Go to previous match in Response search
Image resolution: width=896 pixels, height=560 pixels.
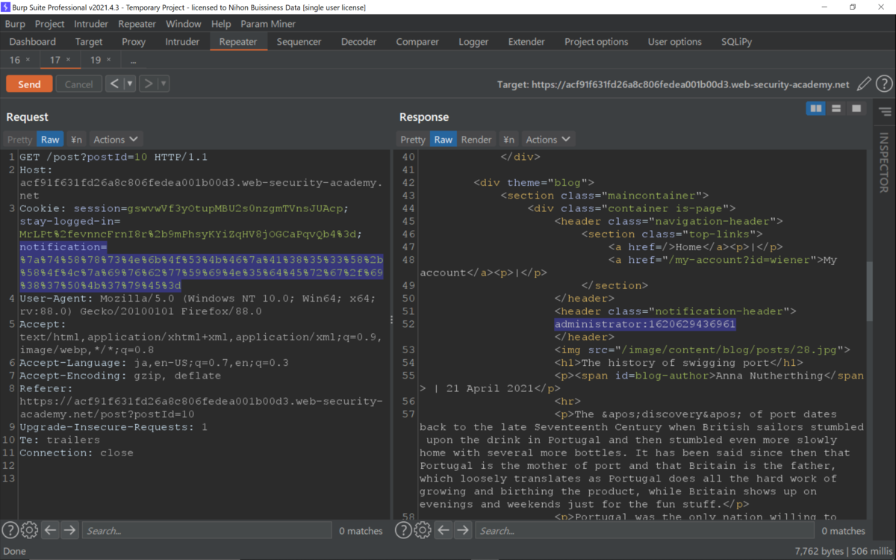tap(444, 530)
